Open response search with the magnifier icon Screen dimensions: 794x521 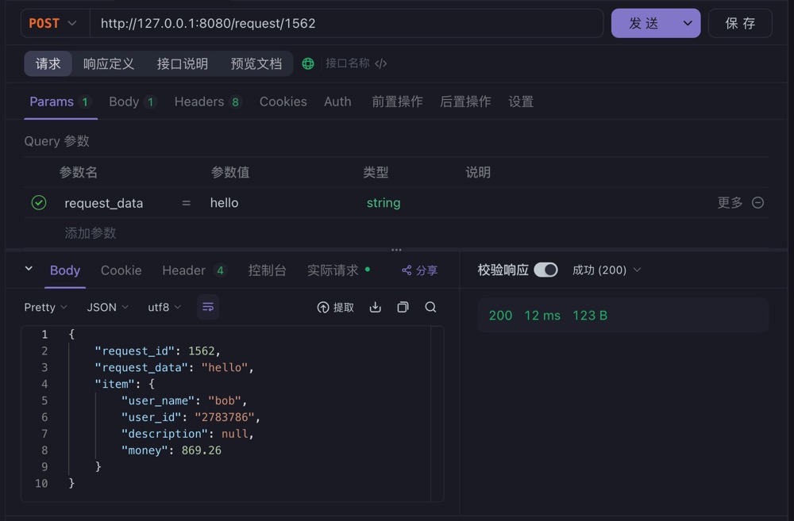pyautogui.click(x=430, y=307)
